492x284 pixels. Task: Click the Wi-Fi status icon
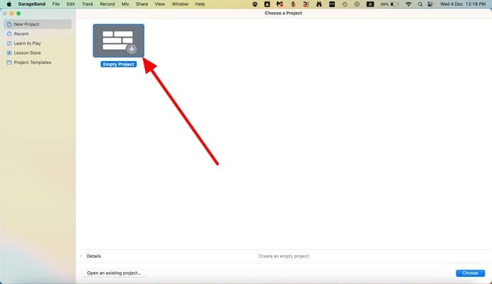pyautogui.click(x=408, y=4)
